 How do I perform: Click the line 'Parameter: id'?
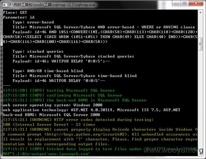19,17
